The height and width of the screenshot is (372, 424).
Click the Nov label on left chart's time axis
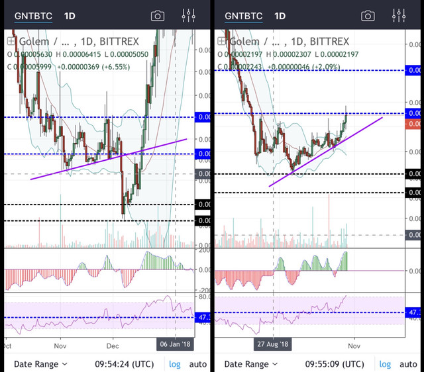60,346
